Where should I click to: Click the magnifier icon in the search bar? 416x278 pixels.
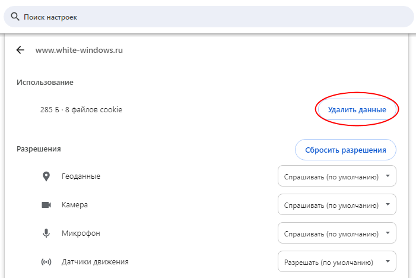pyautogui.click(x=15, y=17)
